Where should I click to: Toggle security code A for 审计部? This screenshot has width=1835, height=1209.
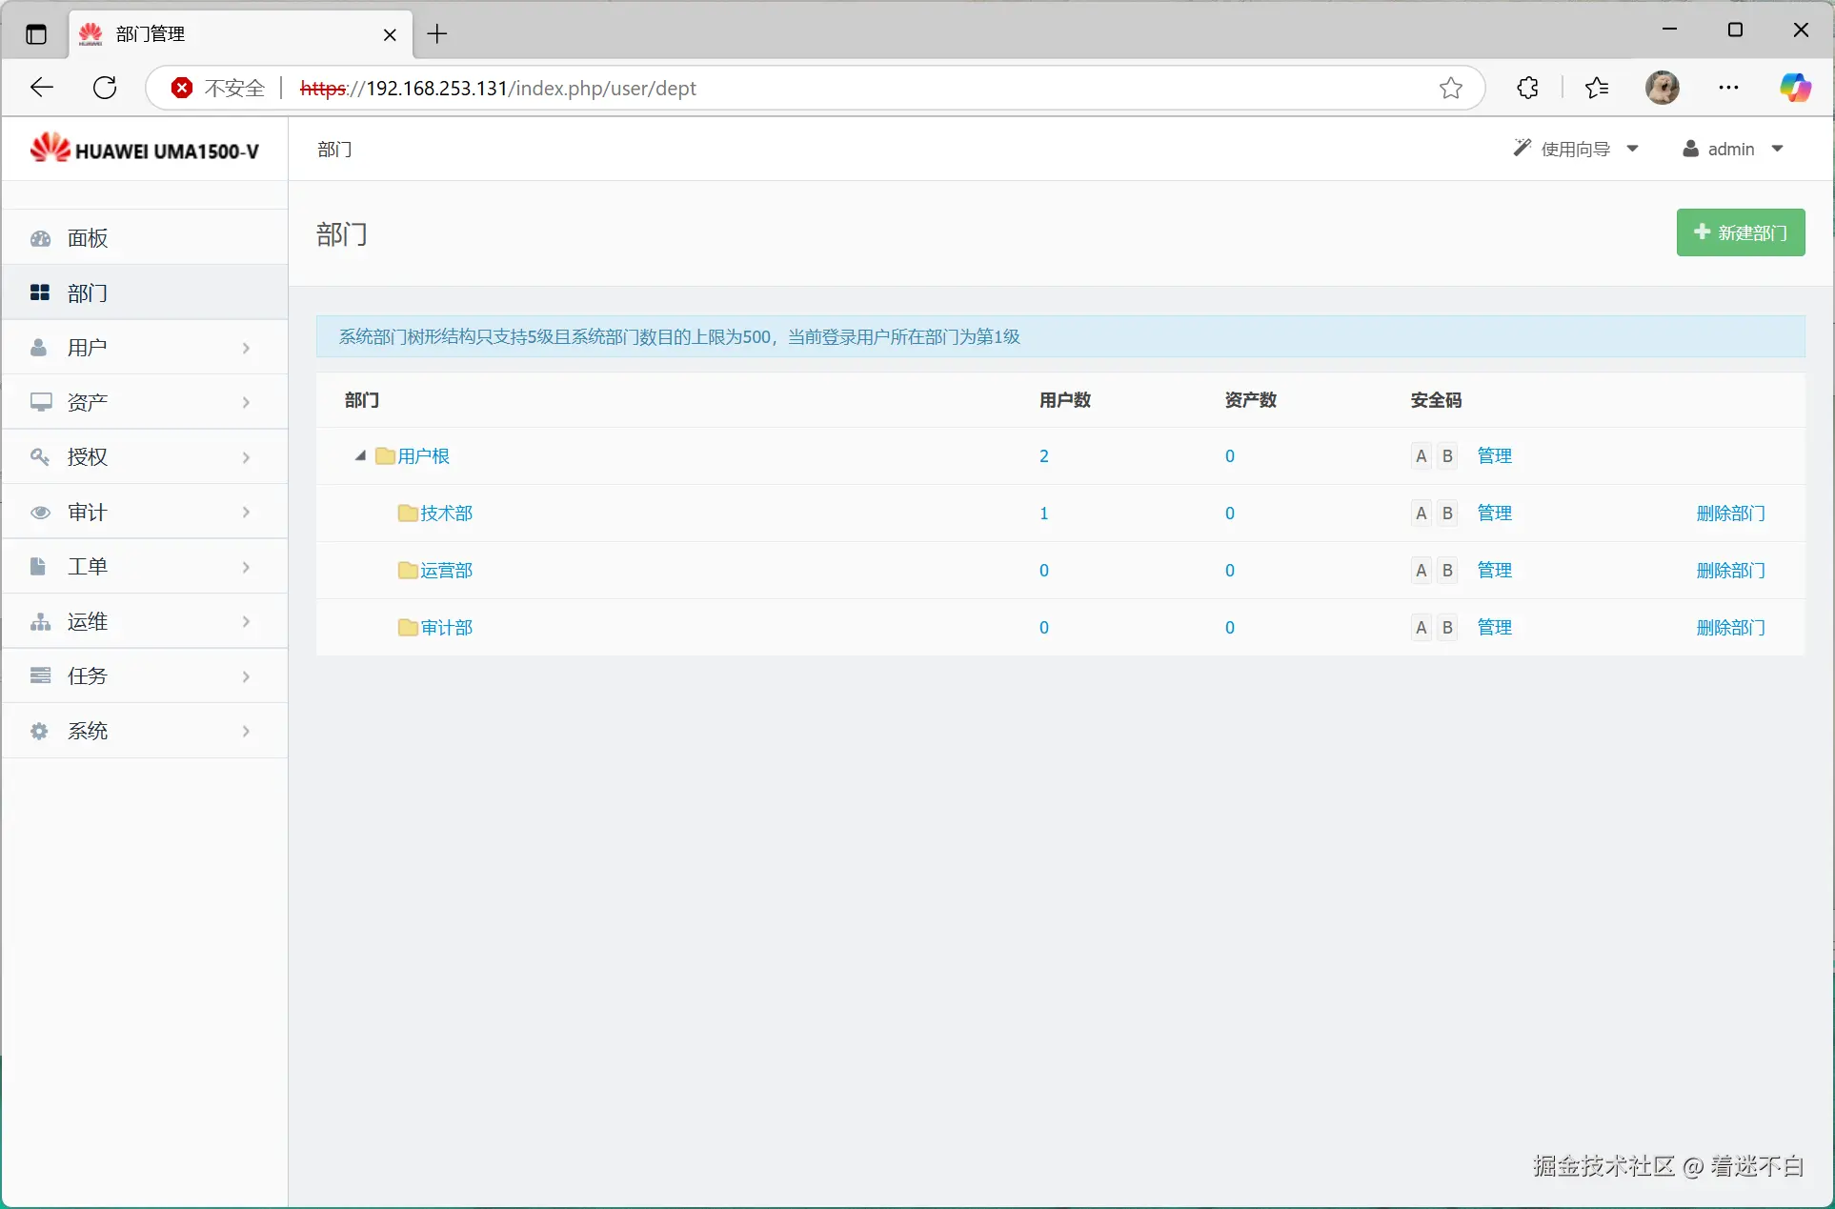[1421, 628]
